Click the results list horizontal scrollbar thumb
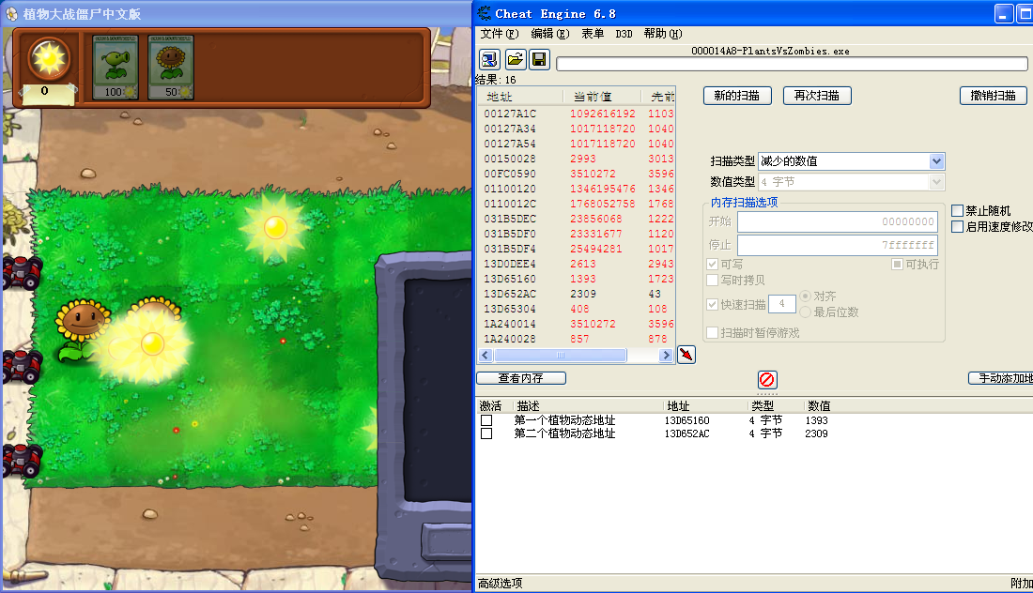 point(560,356)
